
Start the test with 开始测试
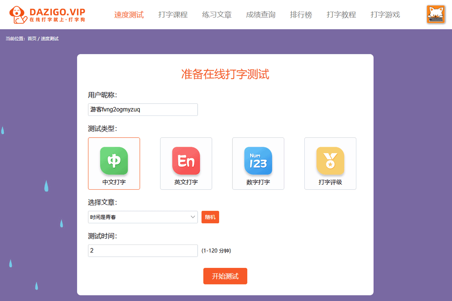225,276
